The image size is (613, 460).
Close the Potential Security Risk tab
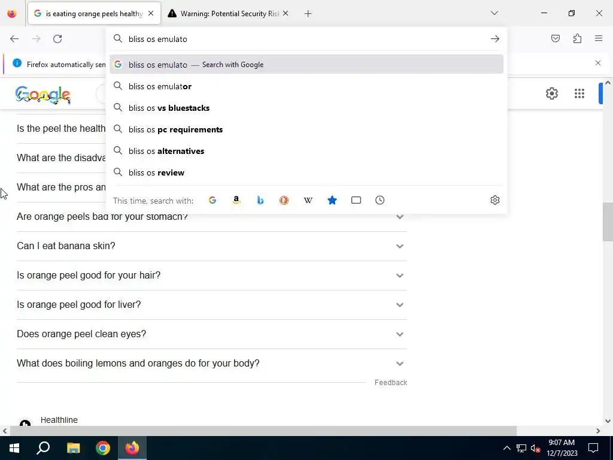tap(286, 13)
